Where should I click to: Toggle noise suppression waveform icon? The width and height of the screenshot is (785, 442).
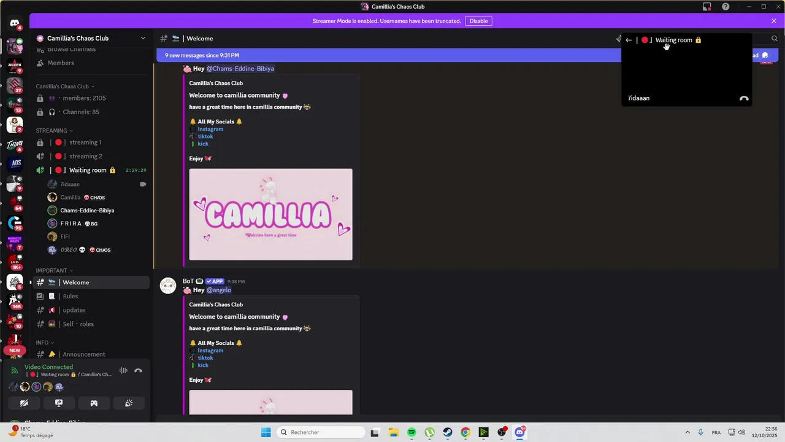click(123, 370)
